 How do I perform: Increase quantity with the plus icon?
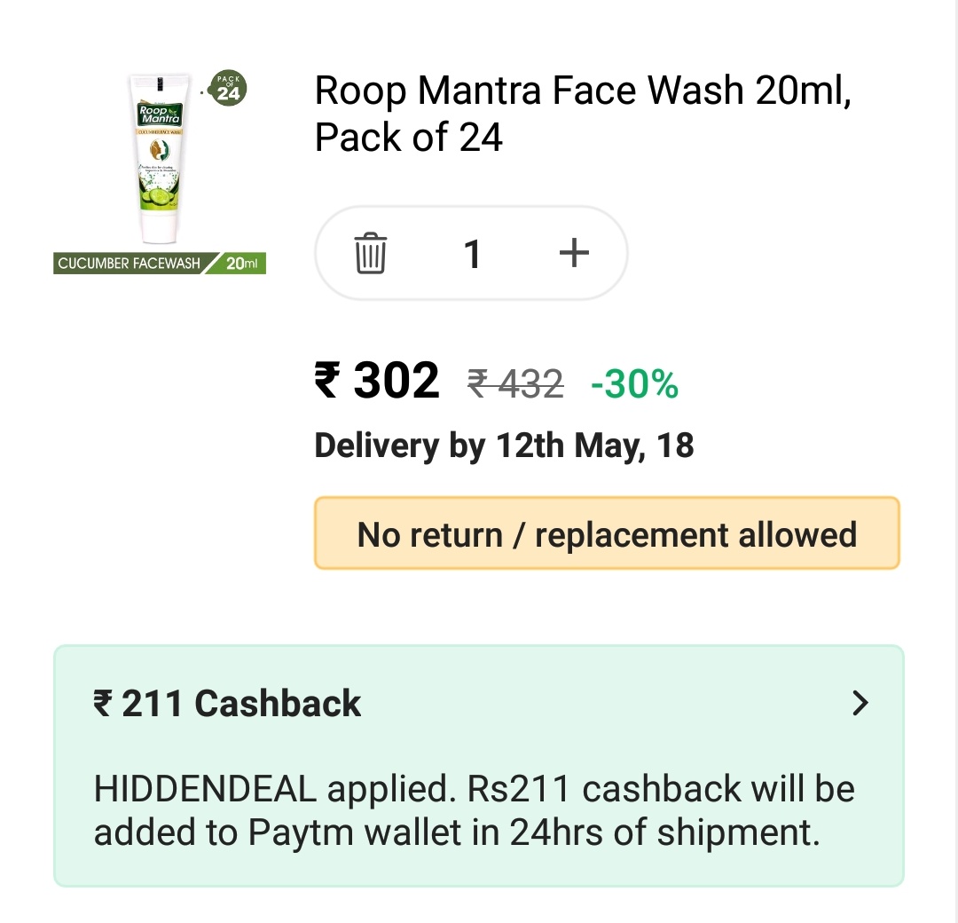pyautogui.click(x=574, y=252)
